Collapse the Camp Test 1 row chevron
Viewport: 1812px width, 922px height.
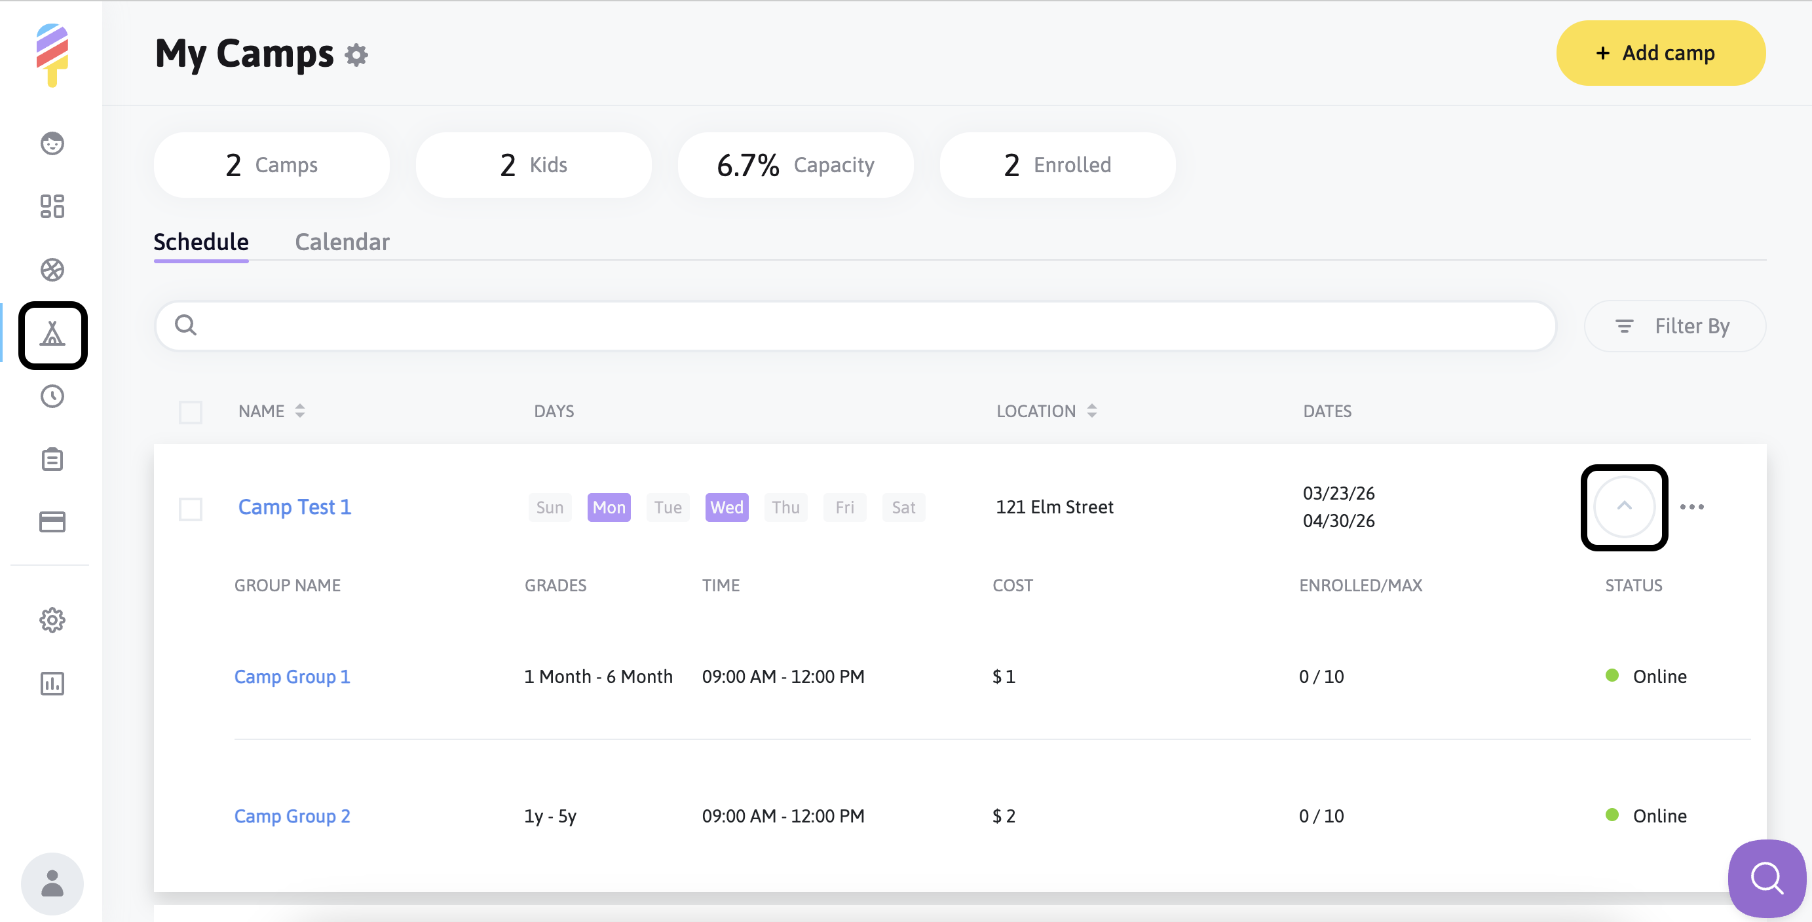tap(1623, 506)
